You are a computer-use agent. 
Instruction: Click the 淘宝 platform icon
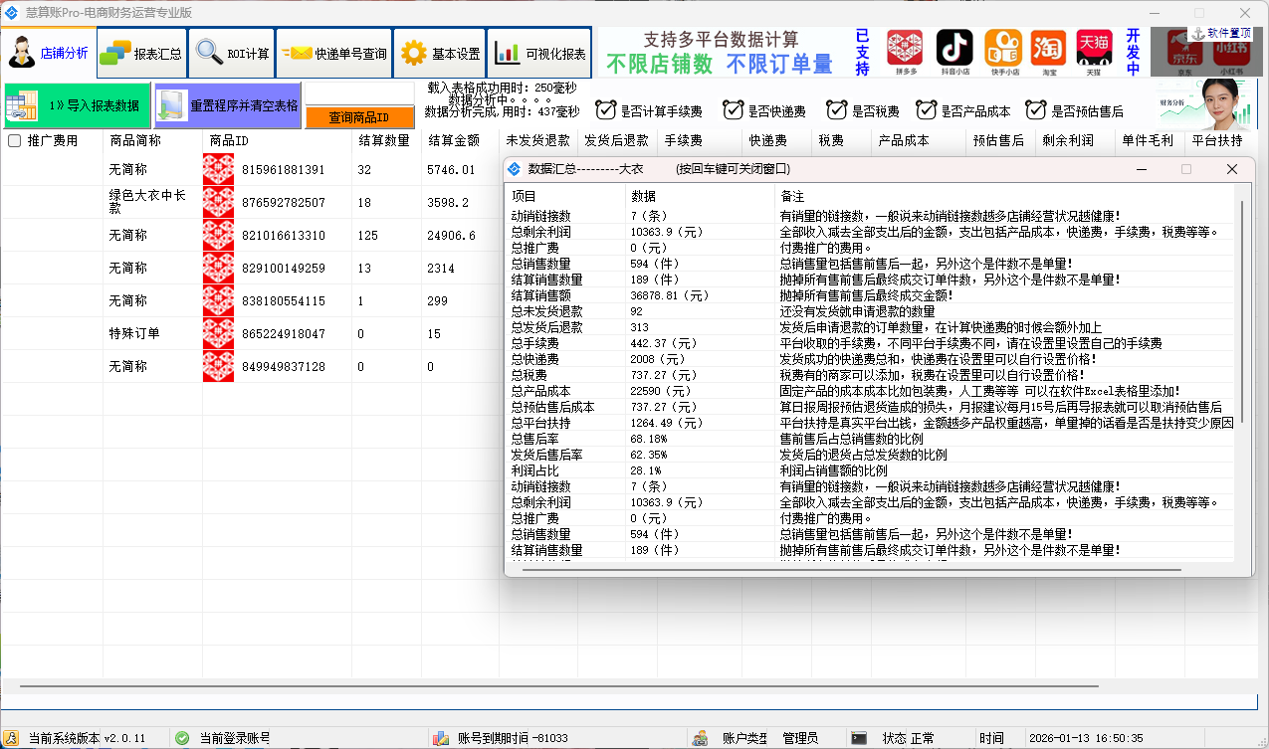[1047, 50]
